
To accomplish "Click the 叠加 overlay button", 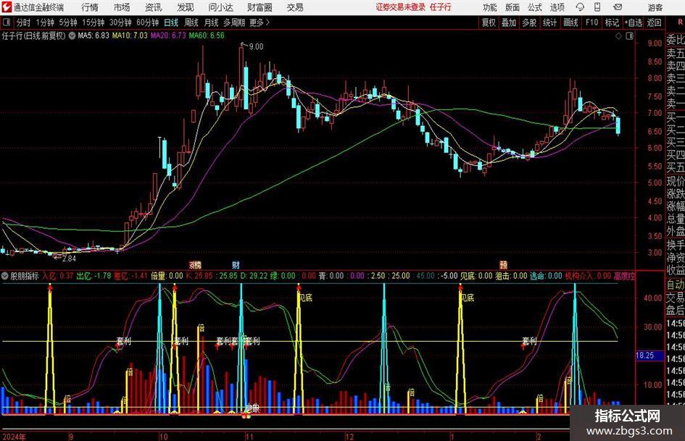I will pos(509,22).
